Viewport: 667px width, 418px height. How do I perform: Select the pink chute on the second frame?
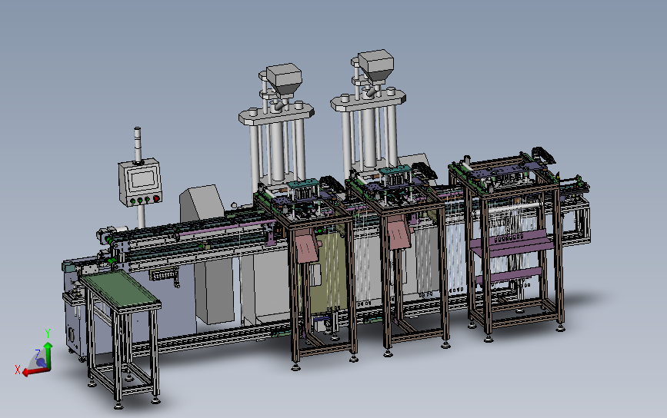(x=400, y=232)
